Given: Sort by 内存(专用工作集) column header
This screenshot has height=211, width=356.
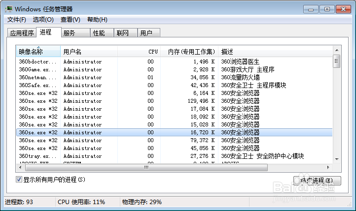Looking at the screenshot, I should tap(189, 52).
